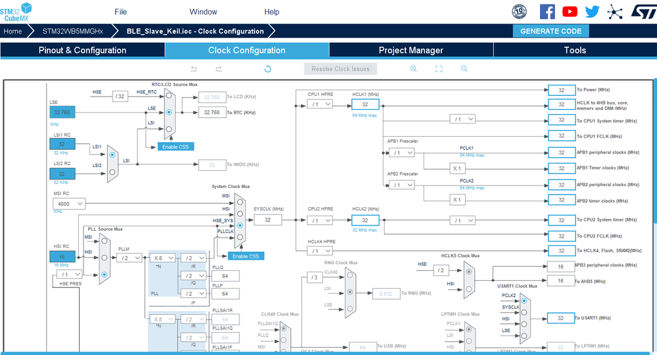Select HSE_RTC input on RTC/LCD Source Mux
The width and height of the screenshot is (657, 355).
tap(169, 95)
